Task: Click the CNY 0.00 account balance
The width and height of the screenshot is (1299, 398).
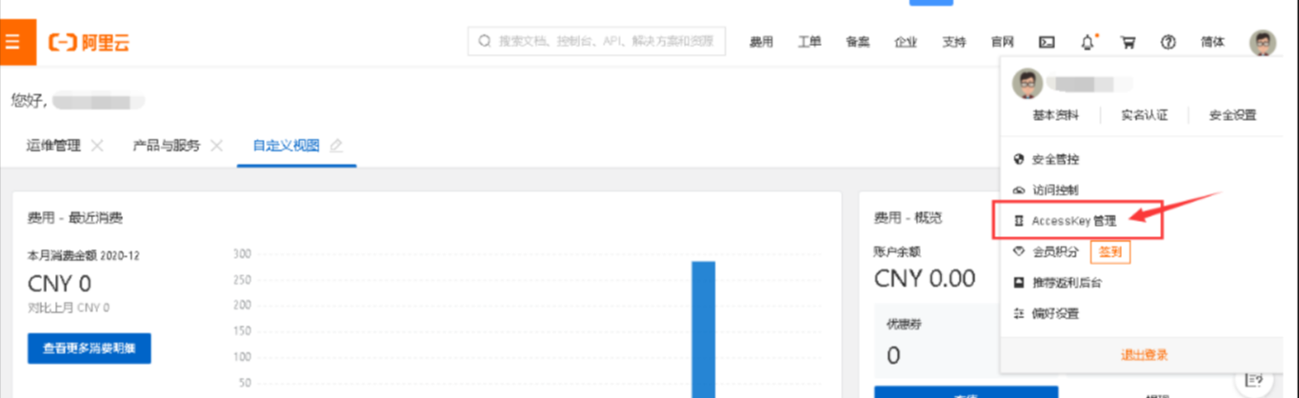Action: click(925, 278)
